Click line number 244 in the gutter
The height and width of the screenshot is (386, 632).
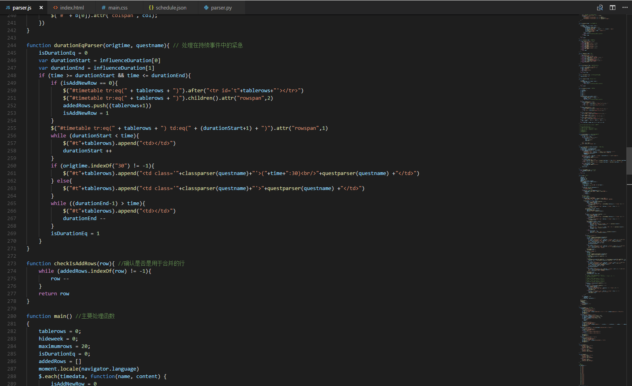click(x=12, y=46)
